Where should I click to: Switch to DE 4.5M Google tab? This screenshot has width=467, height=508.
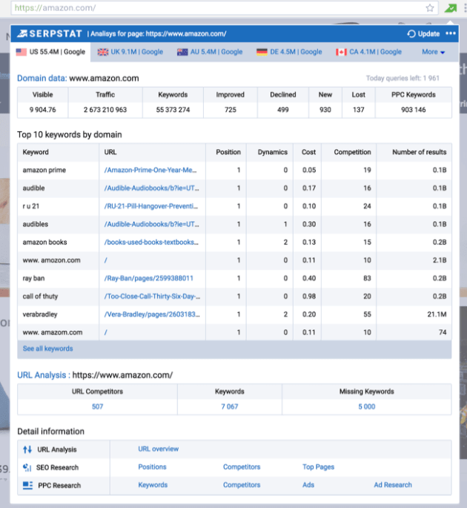tap(289, 52)
